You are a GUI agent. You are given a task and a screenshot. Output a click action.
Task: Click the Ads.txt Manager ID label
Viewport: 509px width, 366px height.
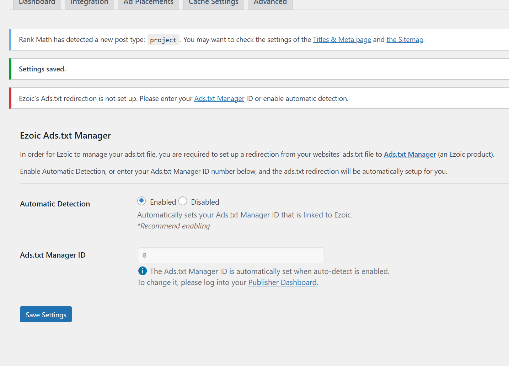click(53, 255)
